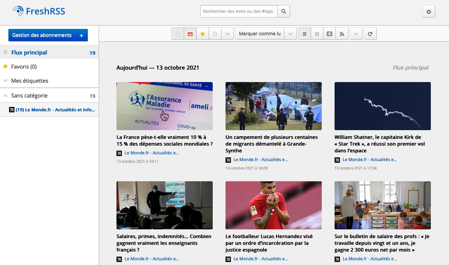The height and width of the screenshot is (265, 449).
Task: Open the classroom teacher article thumbnail
Action: click(165, 205)
